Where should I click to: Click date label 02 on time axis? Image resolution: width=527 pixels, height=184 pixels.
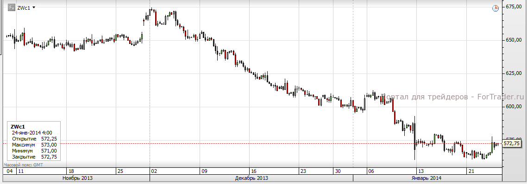(x=154, y=171)
